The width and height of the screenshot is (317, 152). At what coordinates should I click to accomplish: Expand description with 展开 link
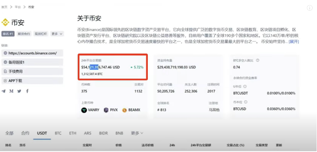pos(294,42)
